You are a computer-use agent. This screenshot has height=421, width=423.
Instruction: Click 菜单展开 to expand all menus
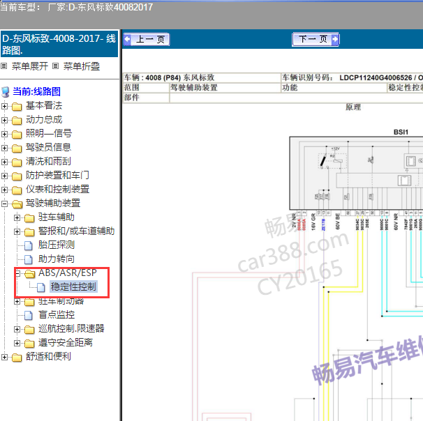(x=30, y=66)
